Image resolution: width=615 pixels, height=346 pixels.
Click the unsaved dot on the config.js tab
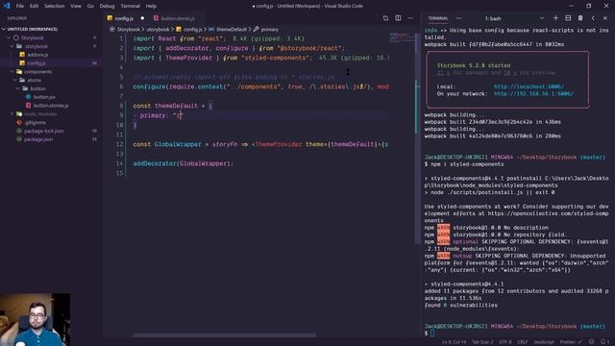(142, 18)
